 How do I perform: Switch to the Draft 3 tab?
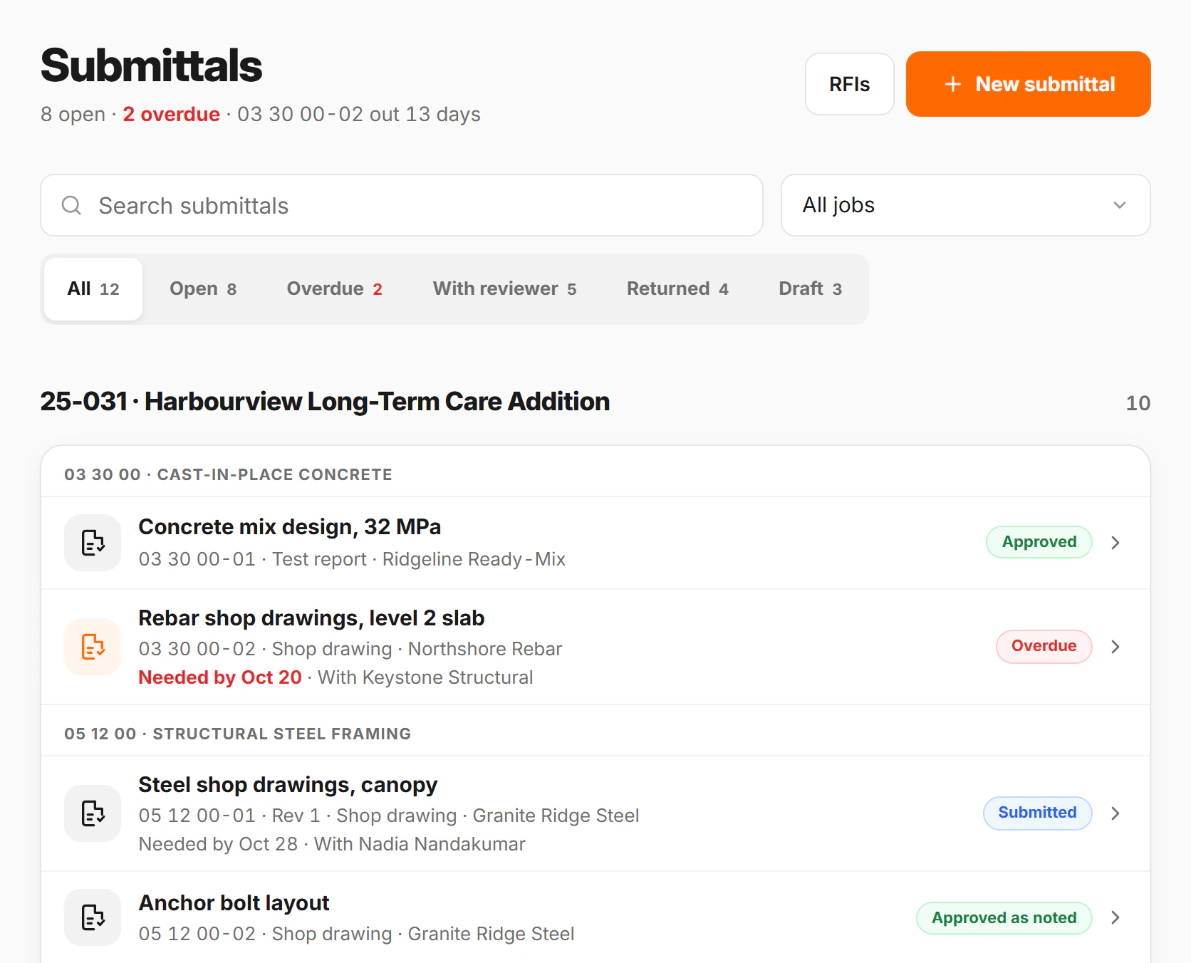811,289
